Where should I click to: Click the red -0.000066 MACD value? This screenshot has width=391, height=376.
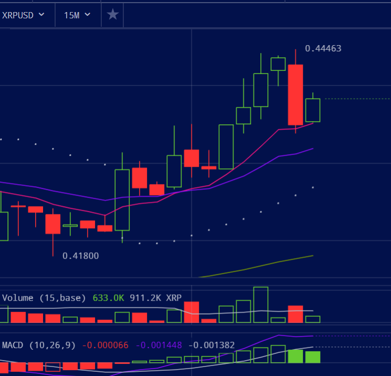click(105, 346)
